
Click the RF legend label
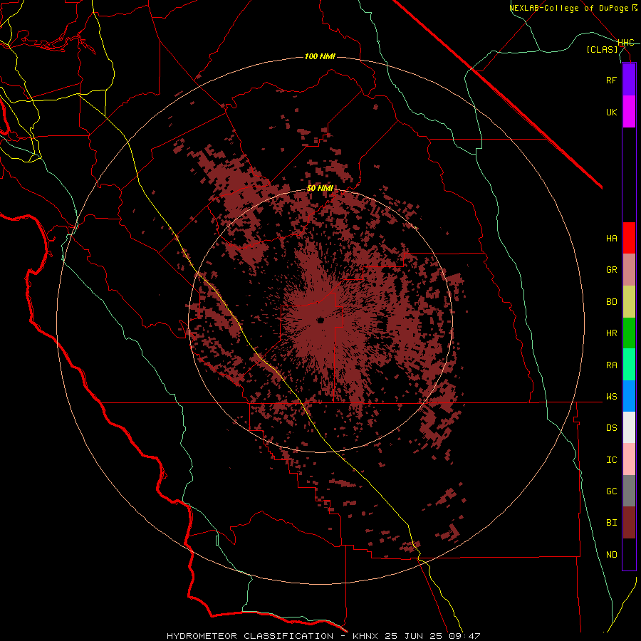pos(611,80)
